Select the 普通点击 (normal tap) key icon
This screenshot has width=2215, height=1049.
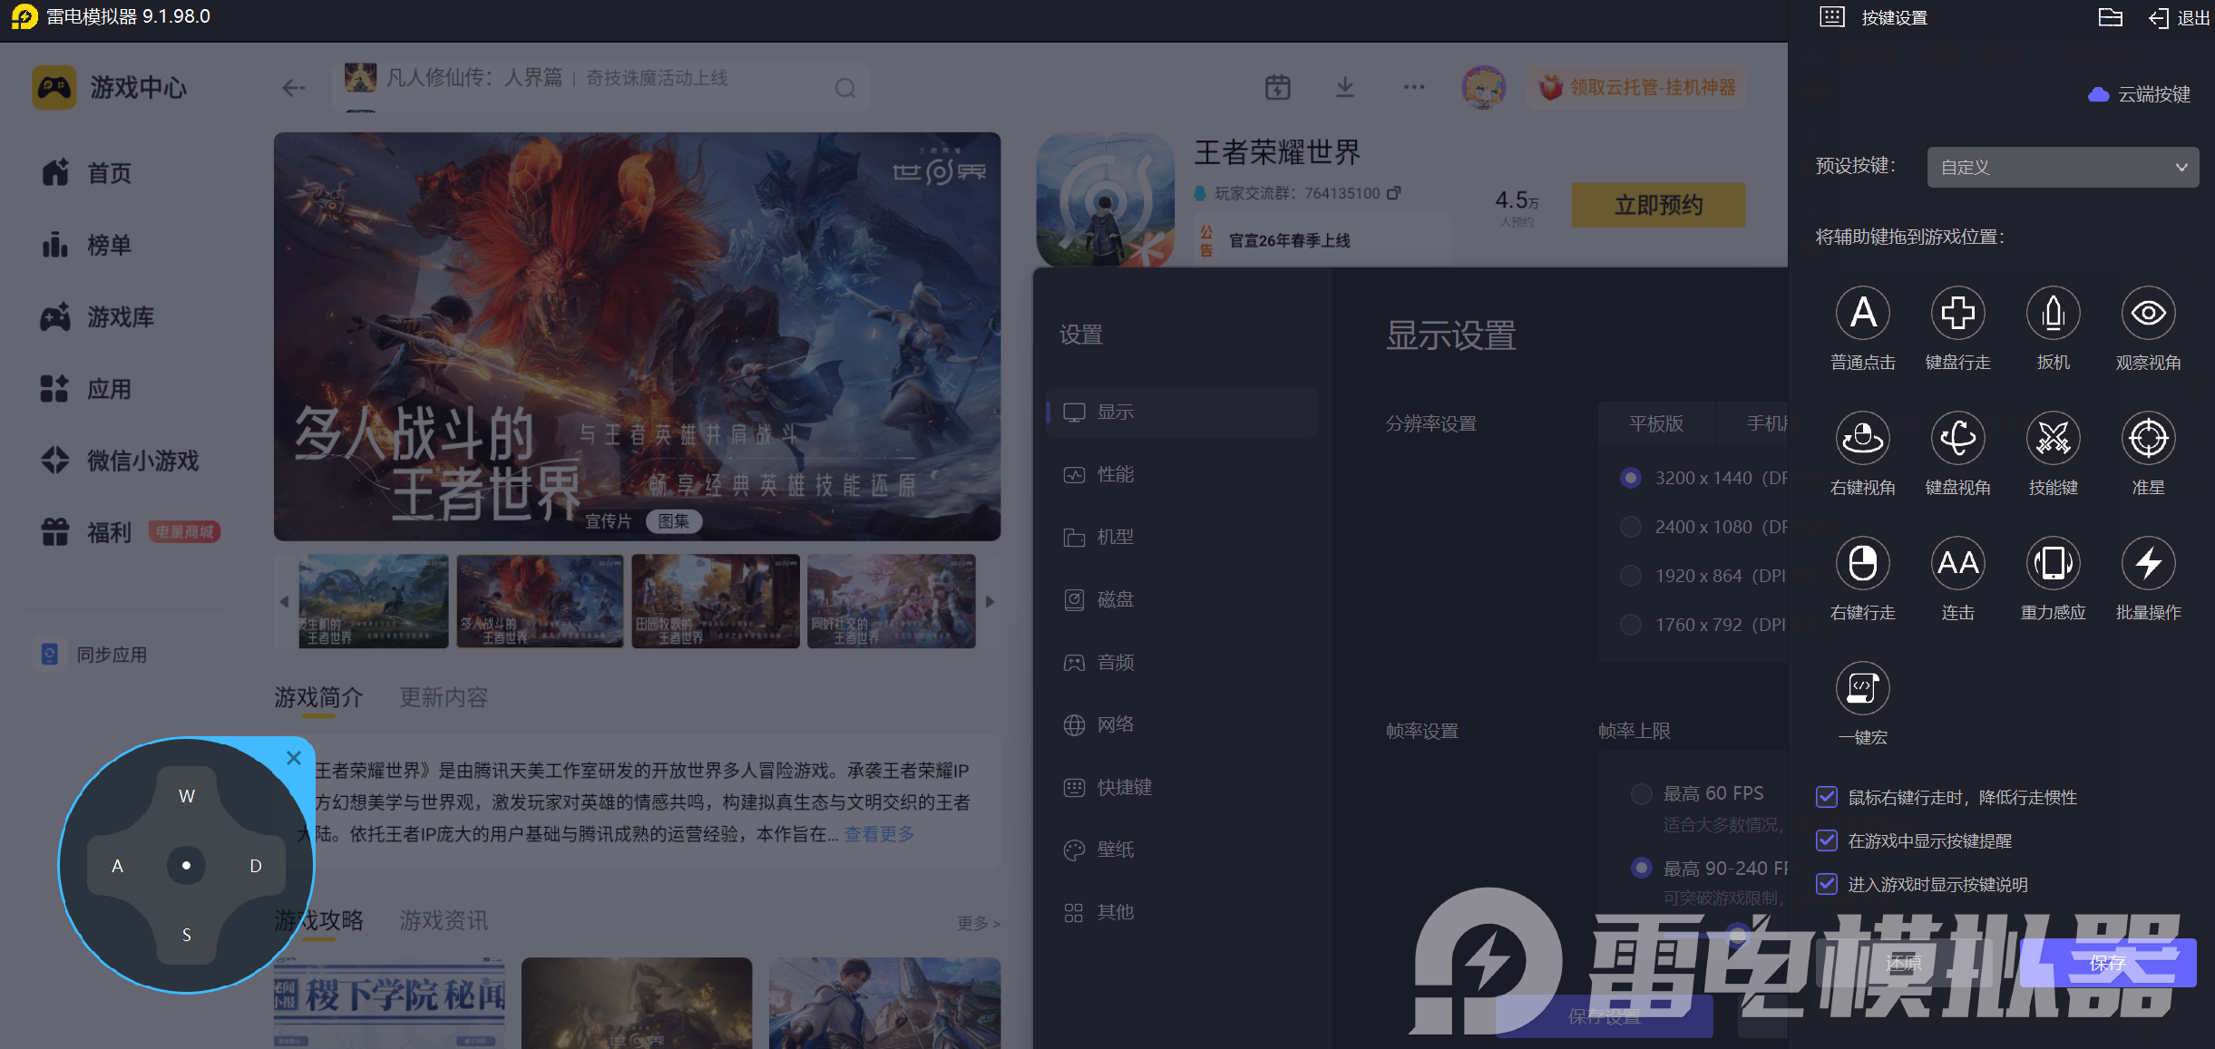[x=1862, y=314]
